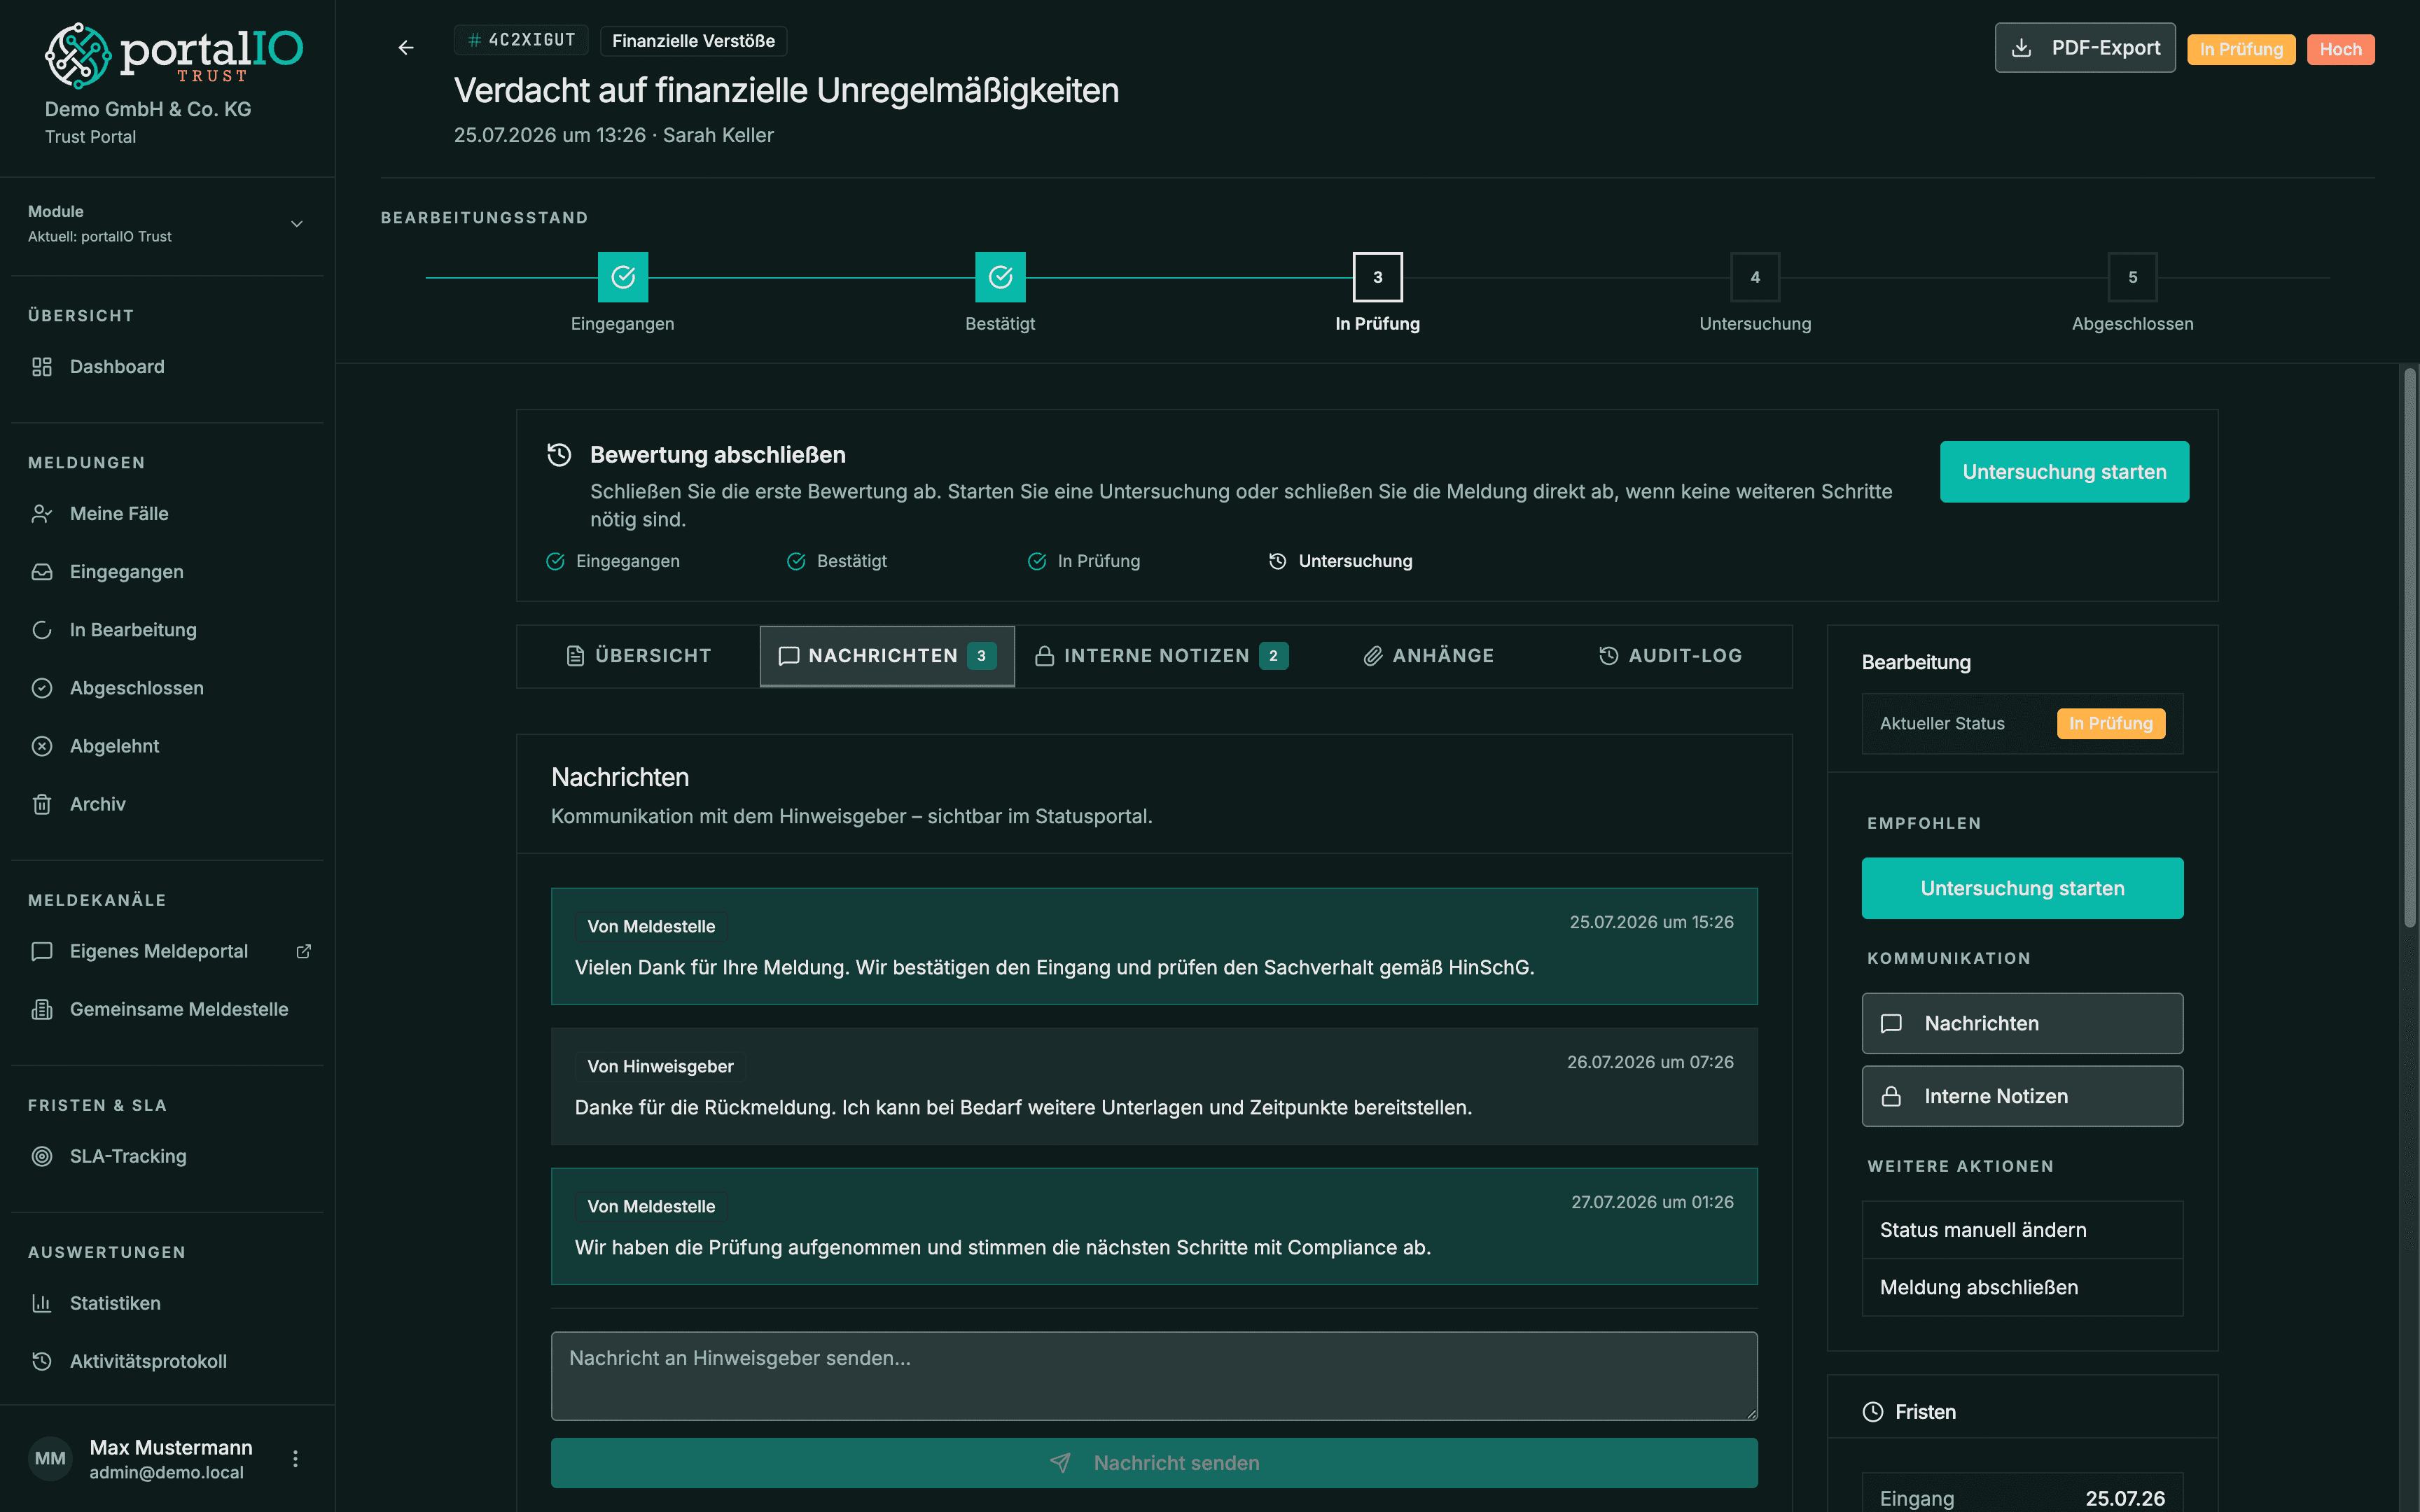2420x1512 pixels.
Task: Click Untersuchung starten in Bewertung banner
Action: [x=2064, y=472]
